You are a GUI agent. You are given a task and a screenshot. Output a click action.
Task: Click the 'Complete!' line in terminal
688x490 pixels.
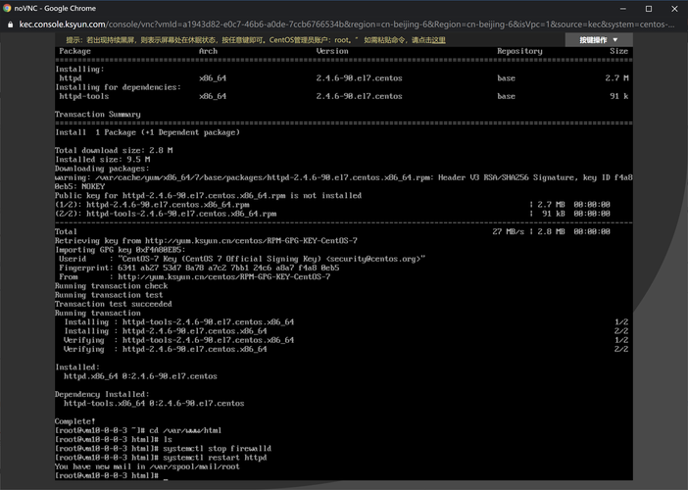click(75, 421)
